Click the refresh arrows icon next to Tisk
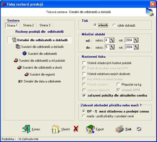The height and width of the screenshot is (142, 157). pyautogui.click(x=139, y=129)
